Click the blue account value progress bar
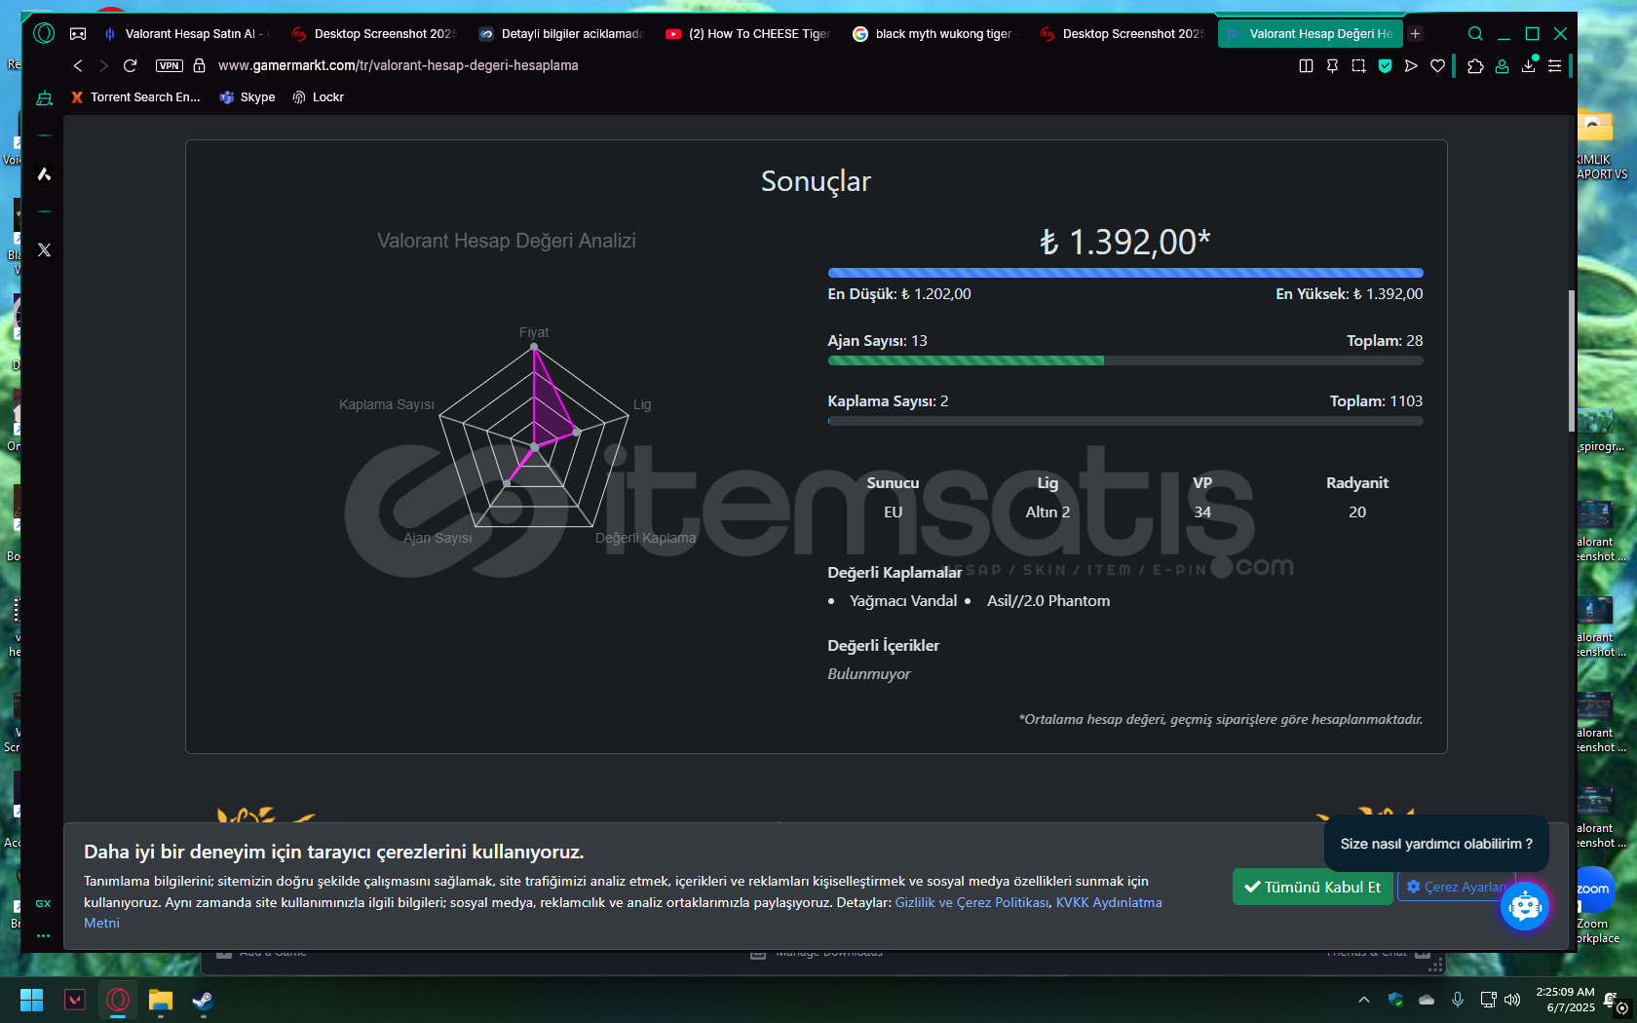 1125,273
